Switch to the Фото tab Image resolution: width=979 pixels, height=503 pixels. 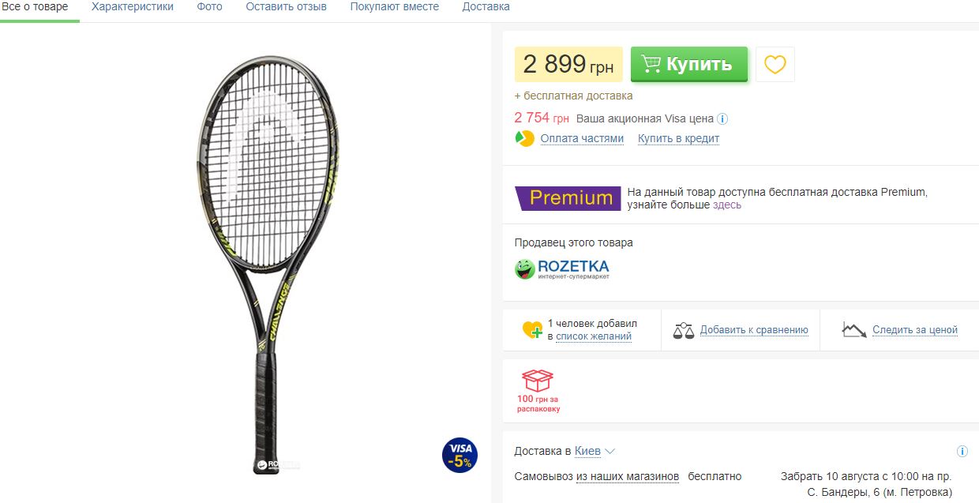click(x=209, y=6)
